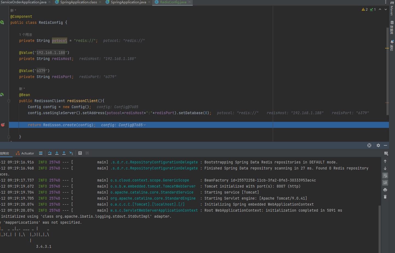395x253 pixels.
Task: Click the green typo check indicator
Action: (373, 10)
